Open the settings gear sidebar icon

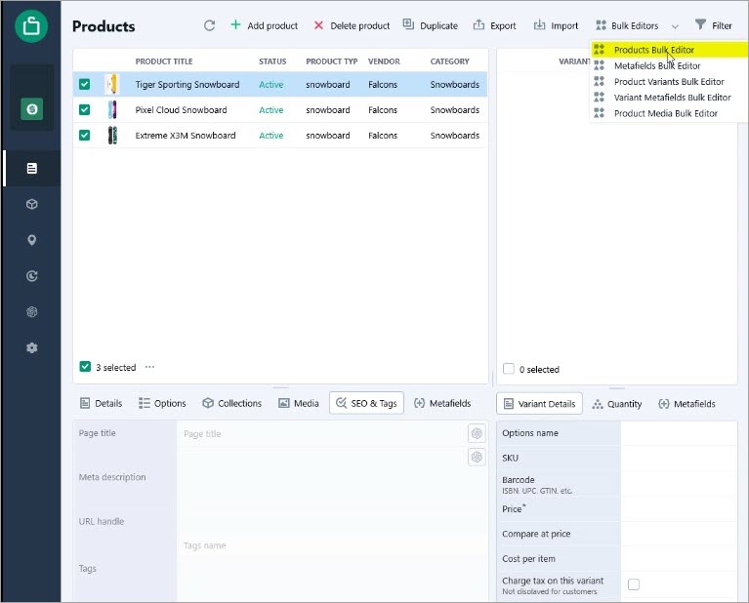32,347
